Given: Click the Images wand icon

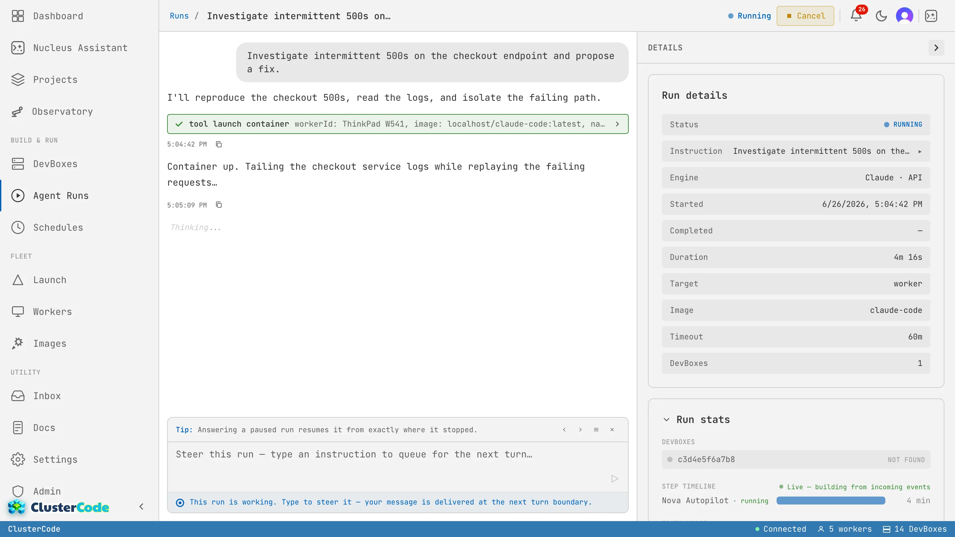Looking at the screenshot, I should pyautogui.click(x=18, y=343).
